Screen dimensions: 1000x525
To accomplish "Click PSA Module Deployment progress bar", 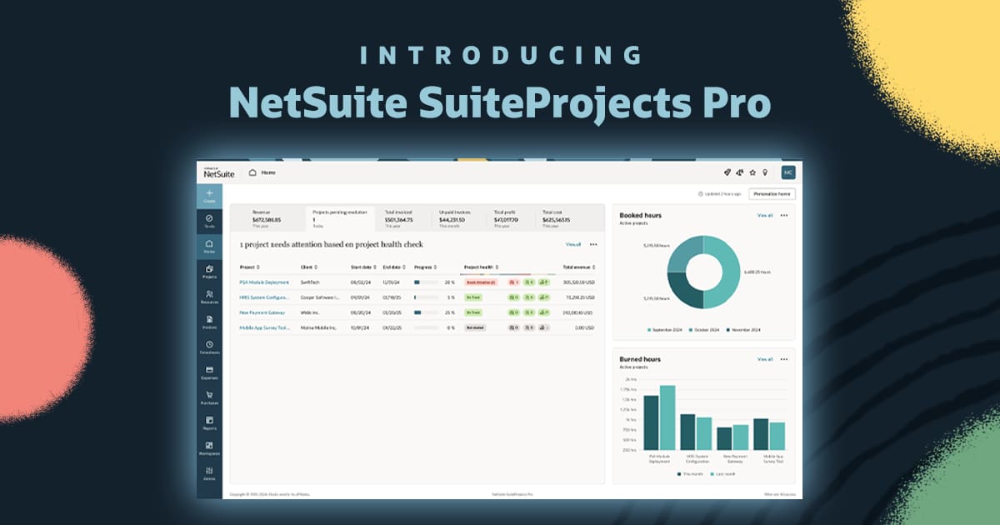I will [x=427, y=282].
